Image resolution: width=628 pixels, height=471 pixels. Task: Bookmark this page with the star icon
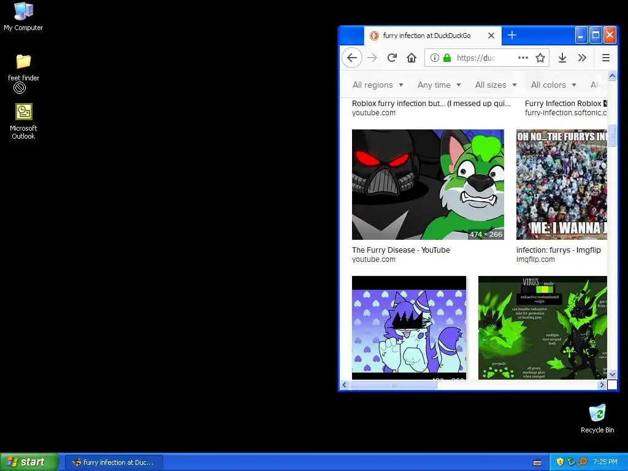(540, 58)
